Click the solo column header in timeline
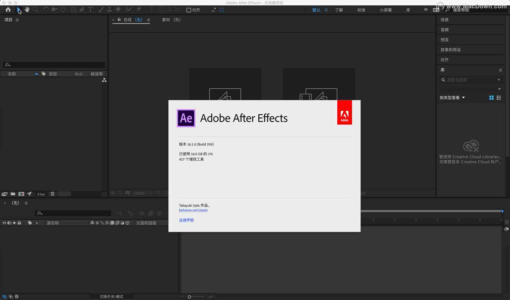510x300 pixels. click(x=14, y=223)
